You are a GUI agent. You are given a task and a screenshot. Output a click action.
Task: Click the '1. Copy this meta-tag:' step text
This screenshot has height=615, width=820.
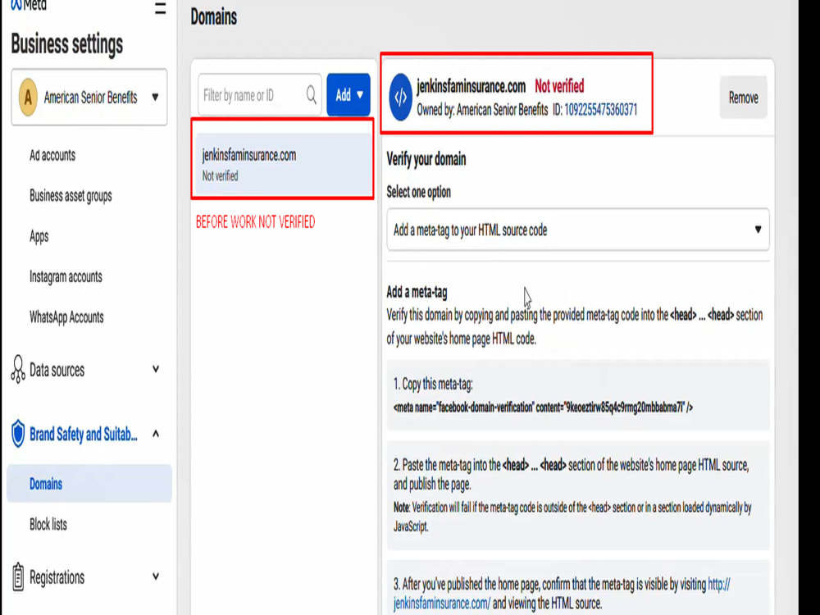(433, 385)
